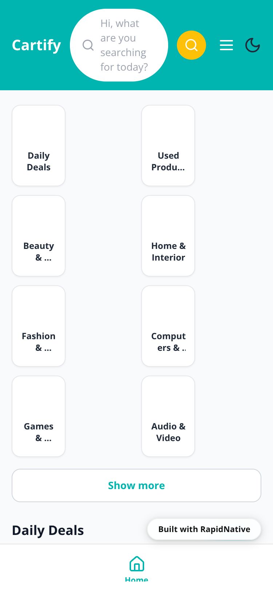The height and width of the screenshot is (591, 273).
Task: Click the yellow search button
Action: (191, 45)
